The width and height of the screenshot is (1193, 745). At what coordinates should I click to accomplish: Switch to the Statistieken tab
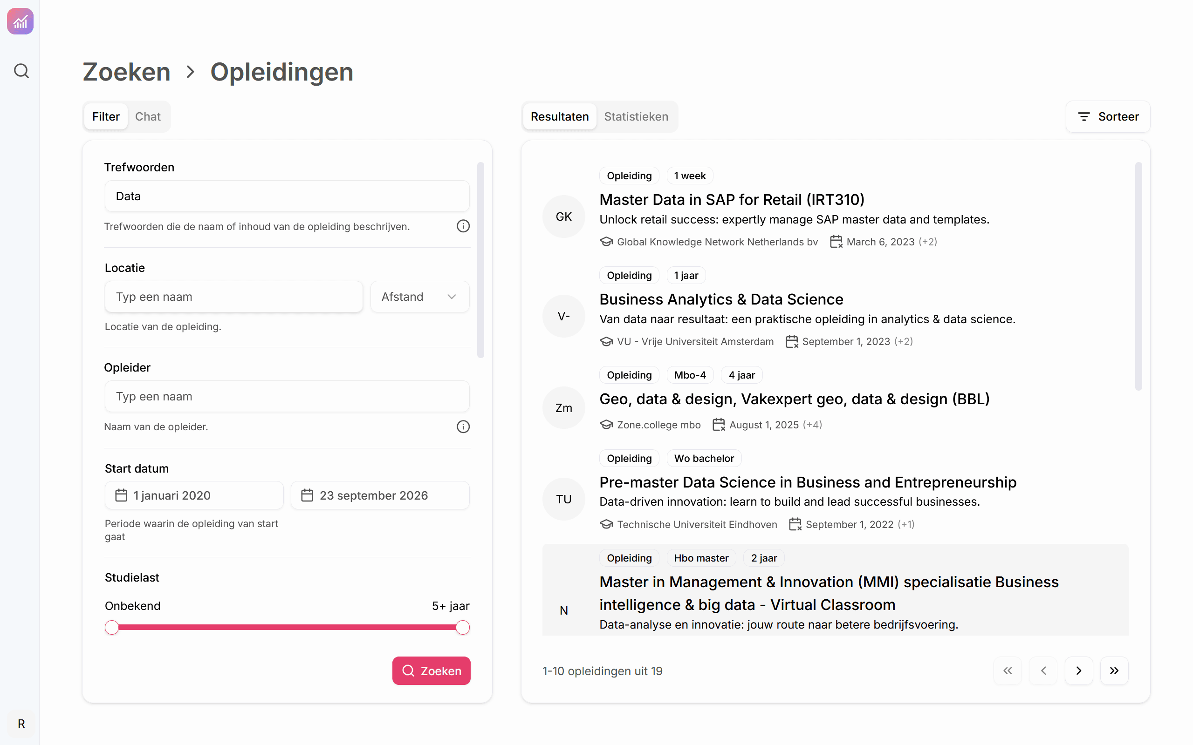pos(636,117)
